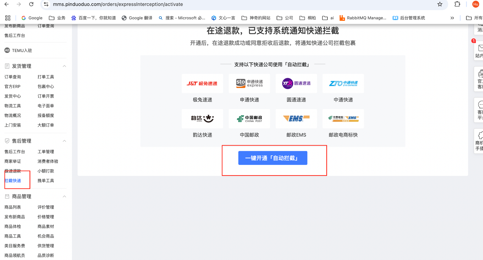Reload the page with refresh icon
The width and height of the screenshot is (483, 260).
(x=31, y=4)
